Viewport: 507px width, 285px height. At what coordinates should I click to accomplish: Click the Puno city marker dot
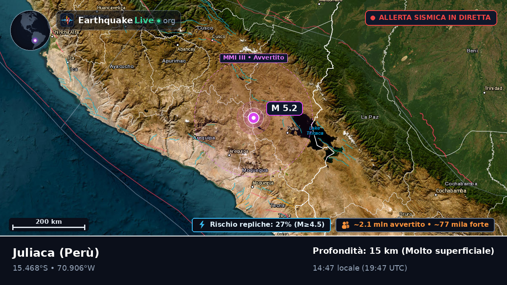(x=288, y=133)
